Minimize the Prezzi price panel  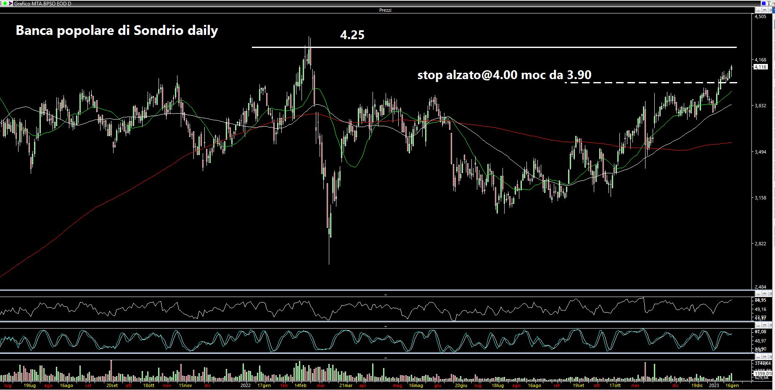point(759,10)
